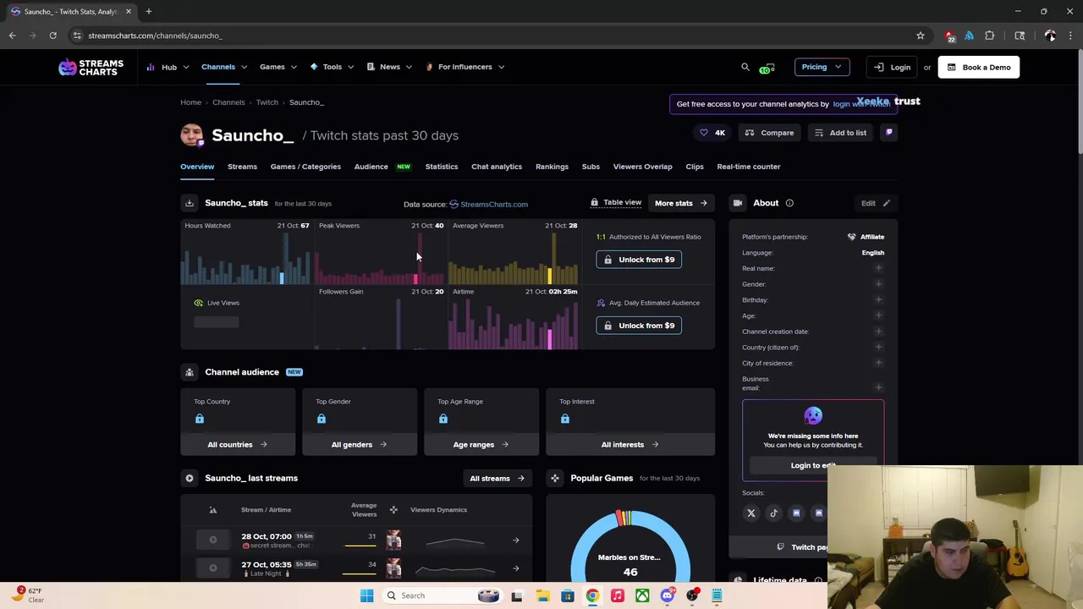
Task: Click the Compare button
Action: point(770,133)
